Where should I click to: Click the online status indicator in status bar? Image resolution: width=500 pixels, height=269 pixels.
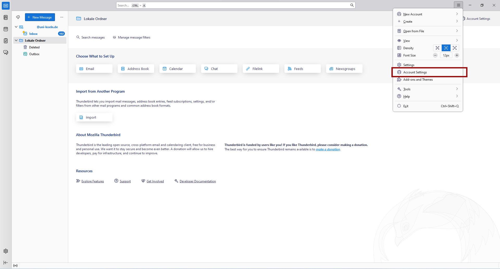15,266
